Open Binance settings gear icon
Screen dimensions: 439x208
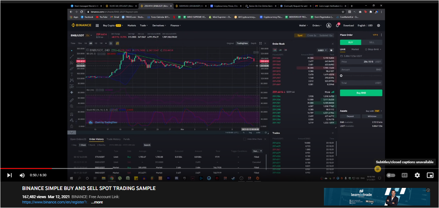(379, 25)
